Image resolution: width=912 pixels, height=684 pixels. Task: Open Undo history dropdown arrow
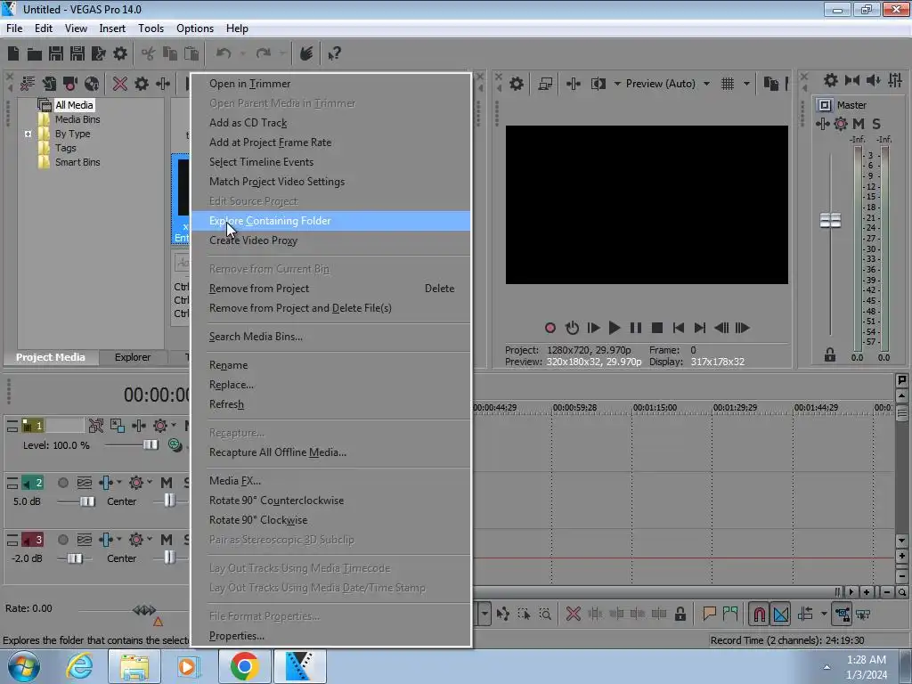click(242, 53)
